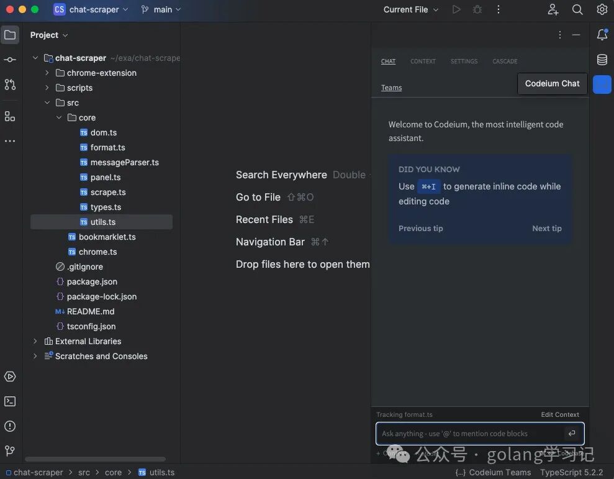Screen dimensions: 614x479
Task: Open the Current File run configuration dropdown
Action: pyautogui.click(x=410, y=9)
